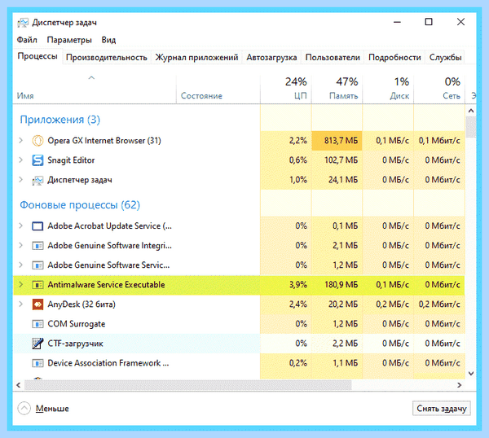This screenshot has width=489, height=438.
Task: Click the 24,1 МБ memory cell
Action: pyautogui.click(x=337, y=180)
